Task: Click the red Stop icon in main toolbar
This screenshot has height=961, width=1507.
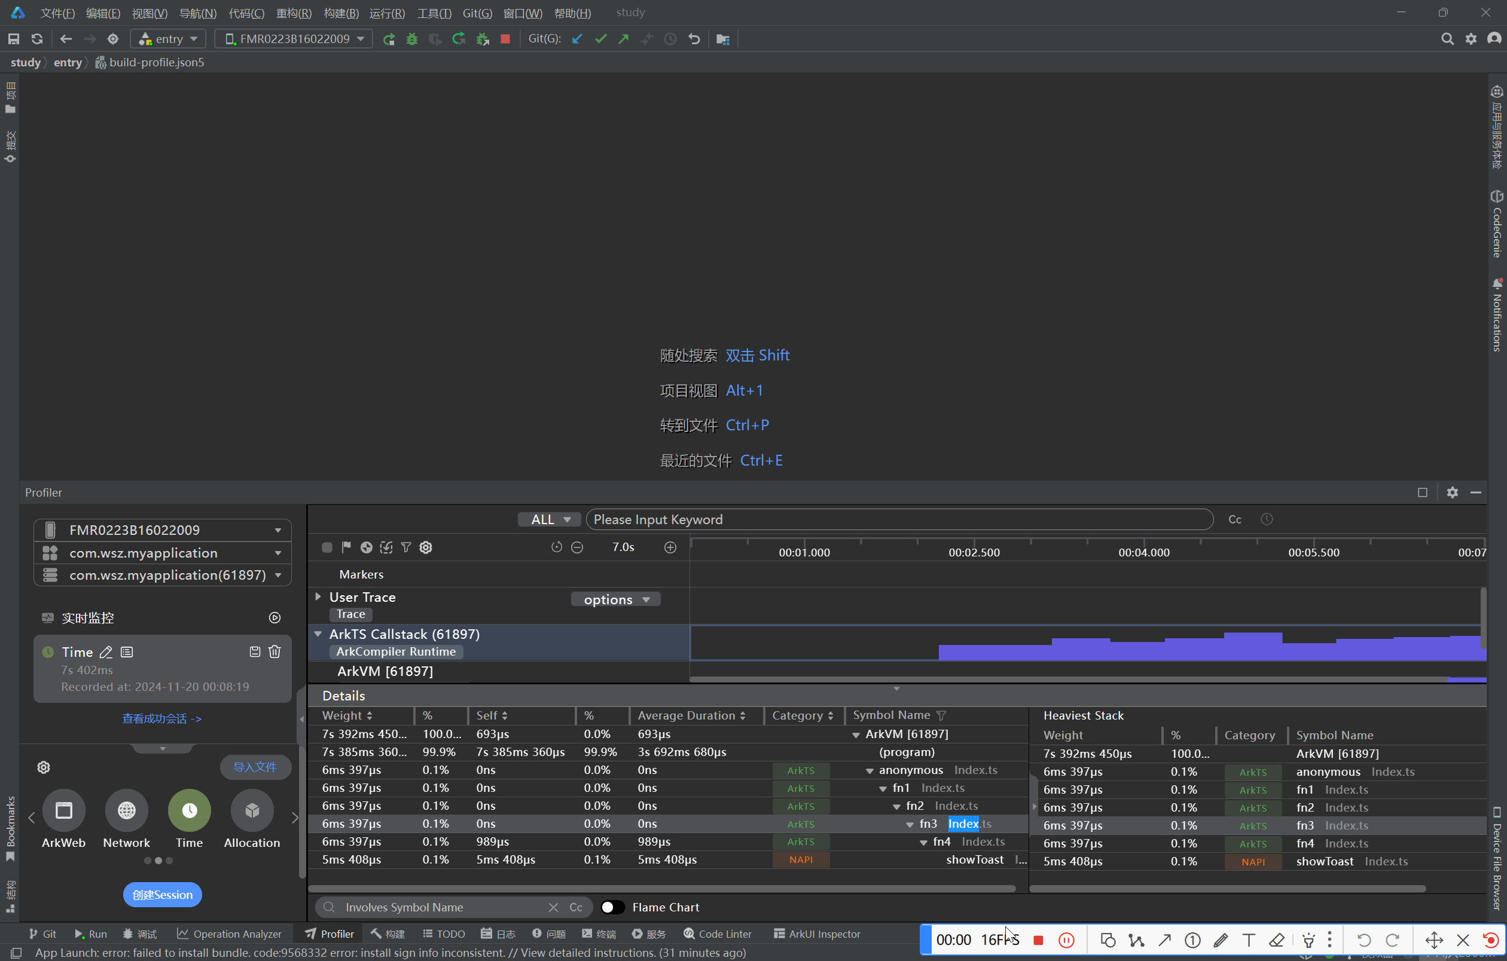Action: (505, 39)
